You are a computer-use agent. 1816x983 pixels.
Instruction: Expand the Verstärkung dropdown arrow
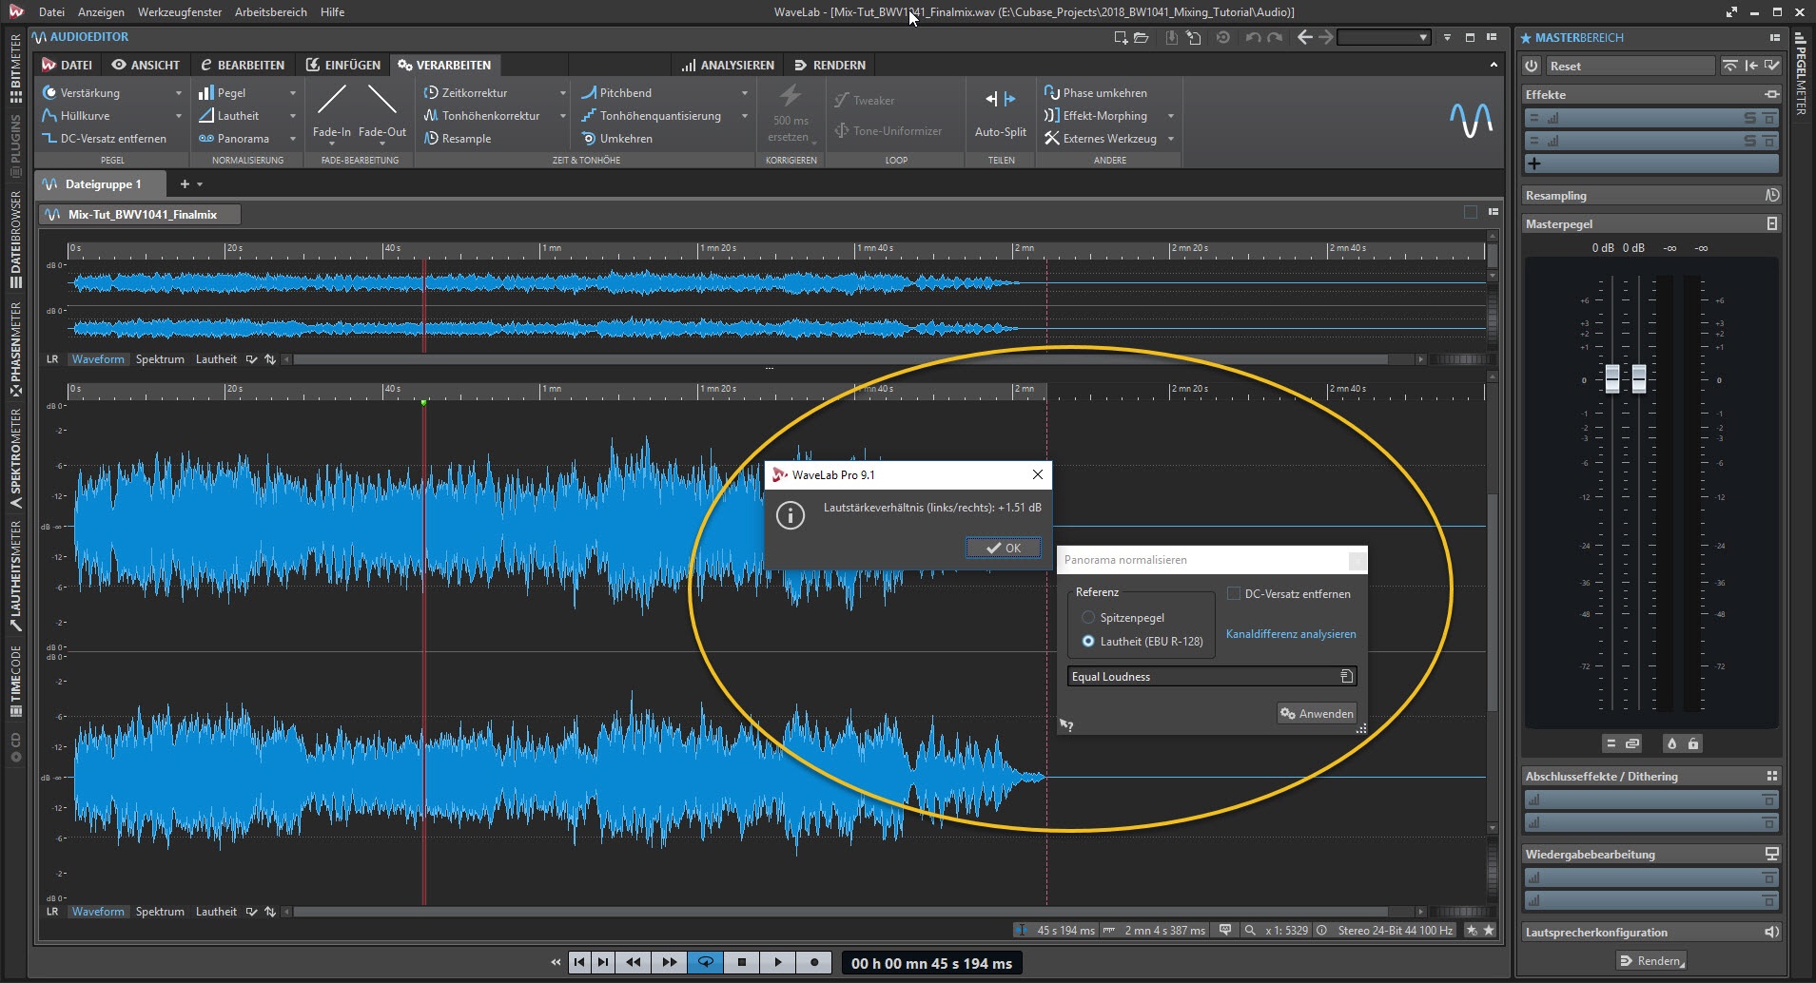[178, 93]
